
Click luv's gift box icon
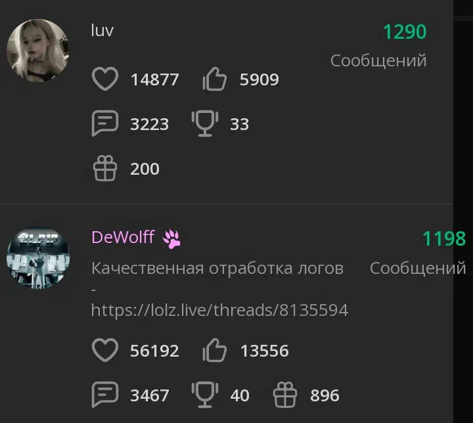104,168
